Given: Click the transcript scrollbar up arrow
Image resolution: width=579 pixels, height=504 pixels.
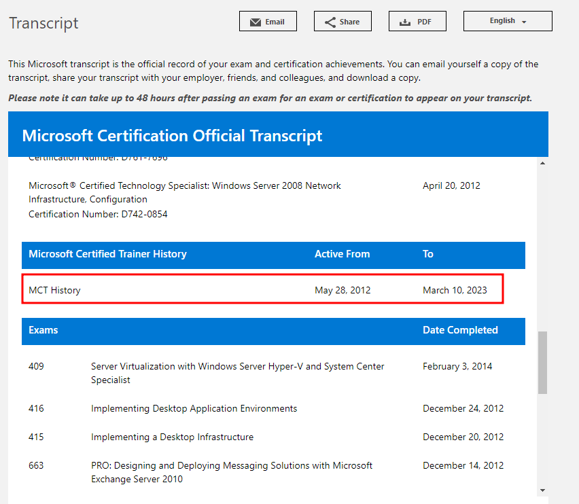Looking at the screenshot, I should pyautogui.click(x=542, y=163).
